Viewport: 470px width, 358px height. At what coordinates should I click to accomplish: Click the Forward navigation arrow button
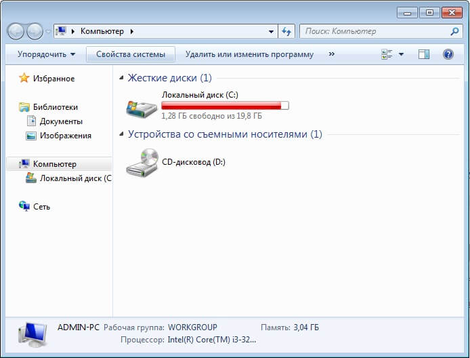[34, 31]
